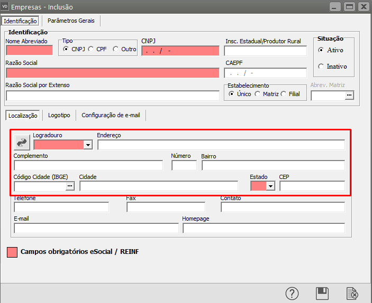Click the cancel document icon
The width and height of the screenshot is (372, 303).
click(352, 293)
